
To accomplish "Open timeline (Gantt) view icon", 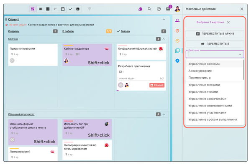I will [x=55, y=9].
